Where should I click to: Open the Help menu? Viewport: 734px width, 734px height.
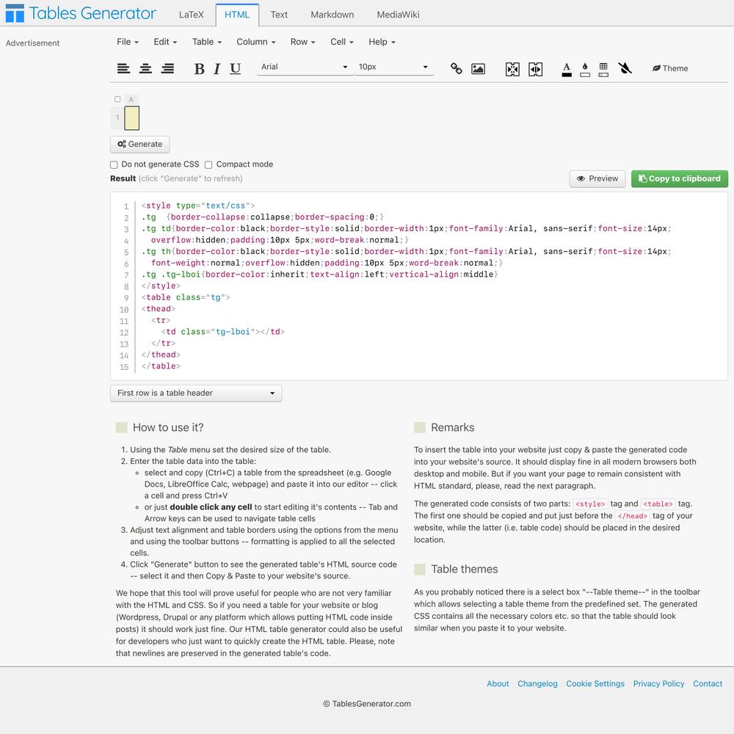click(x=382, y=42)
